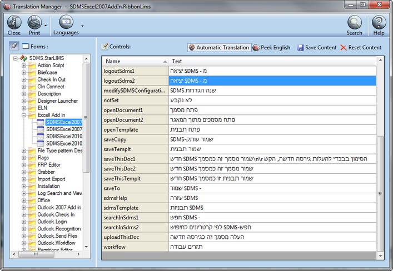Click the File Type pattern folder icon
Screen dimensions: 393x271
click(32, 151)
